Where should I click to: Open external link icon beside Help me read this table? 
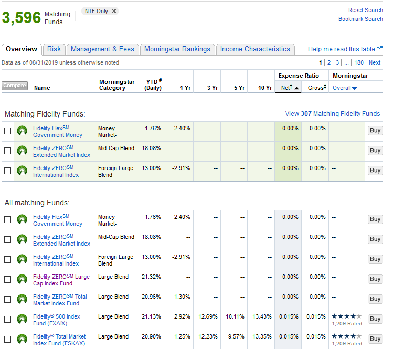pyautogui.click(x=380, y=49)
